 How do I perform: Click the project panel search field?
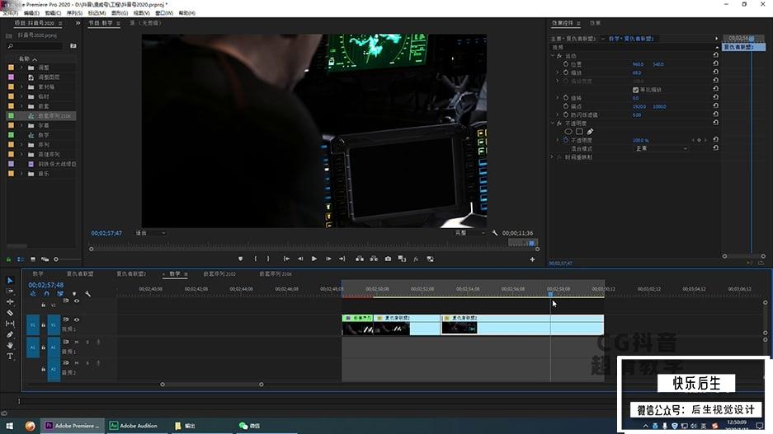click(35, 46)
